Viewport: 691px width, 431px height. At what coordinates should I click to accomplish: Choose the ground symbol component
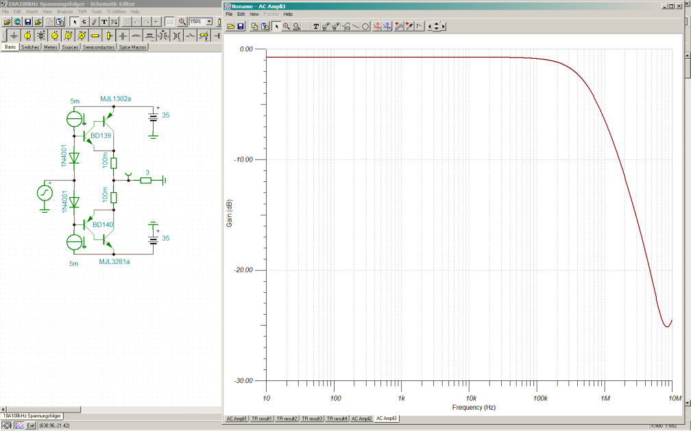pos(13,35)
